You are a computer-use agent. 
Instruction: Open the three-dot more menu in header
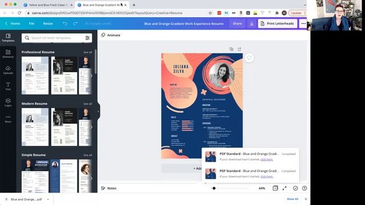pyautogui.click(x=303, y=23)
